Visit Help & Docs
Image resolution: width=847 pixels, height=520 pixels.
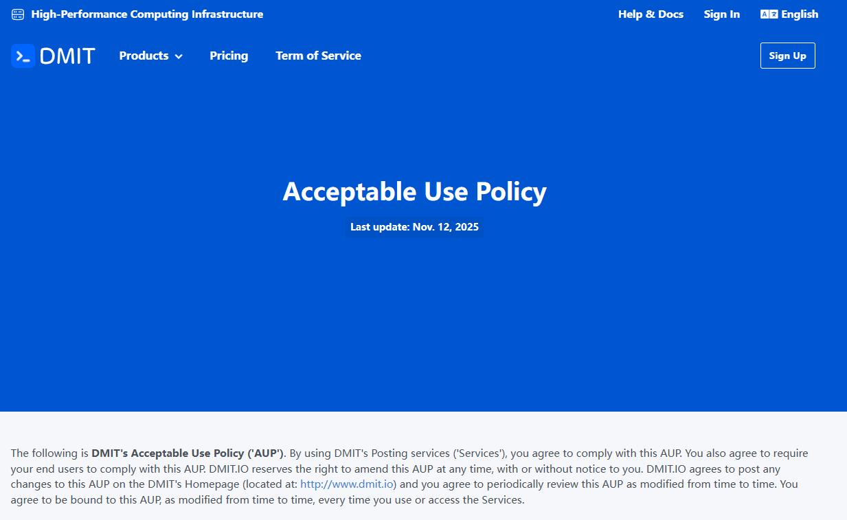pos(651,14)
